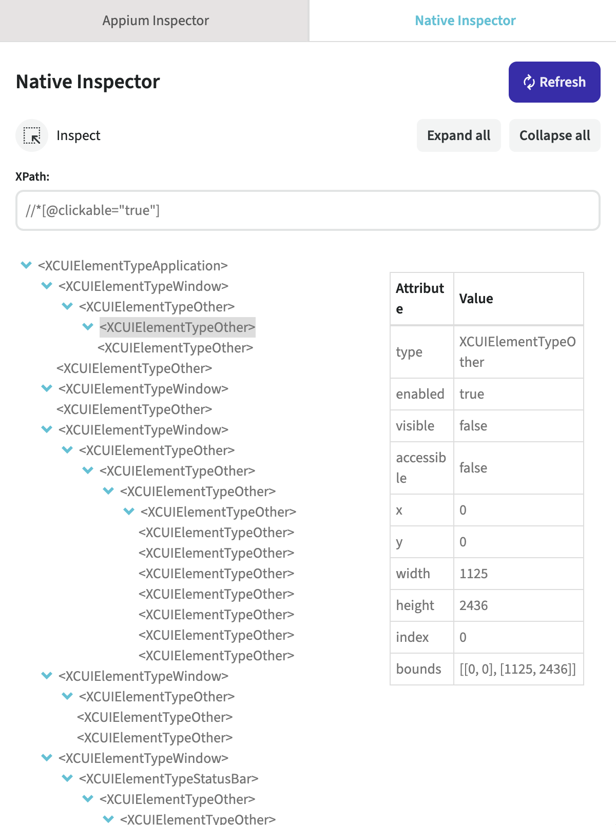Image resolution: width=616 pixels, height=825 pixels.
Task: Collapse the third XCUIElementTypeWindow chevron
Action: (47, 429)
